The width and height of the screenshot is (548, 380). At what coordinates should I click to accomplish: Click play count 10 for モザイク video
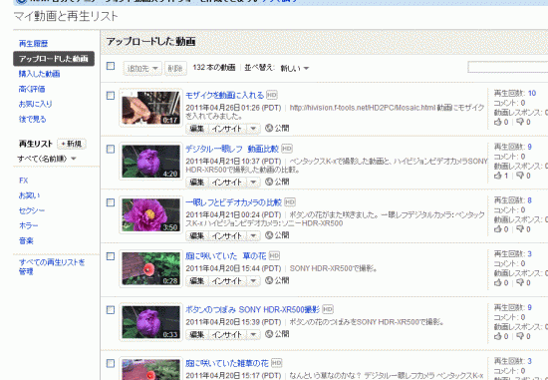point(532,93)
